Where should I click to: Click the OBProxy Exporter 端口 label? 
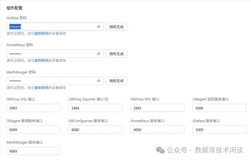[x=86, y=99]
